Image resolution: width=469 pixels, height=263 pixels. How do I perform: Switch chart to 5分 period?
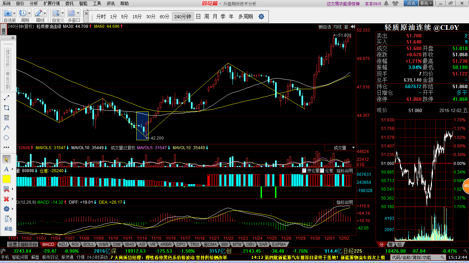[x=124, y=16]
